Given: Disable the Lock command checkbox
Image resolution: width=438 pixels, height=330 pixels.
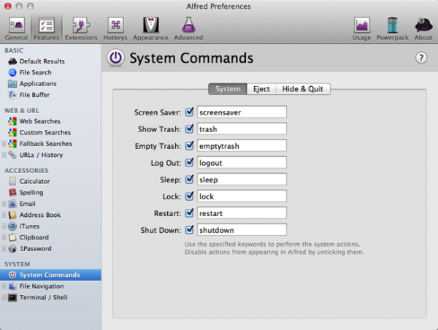Looking at the screenshot, I should [190, 196].
